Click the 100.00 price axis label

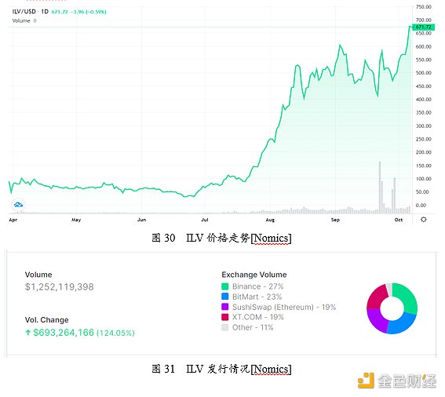pyautogui.click(x=424, y=179)
